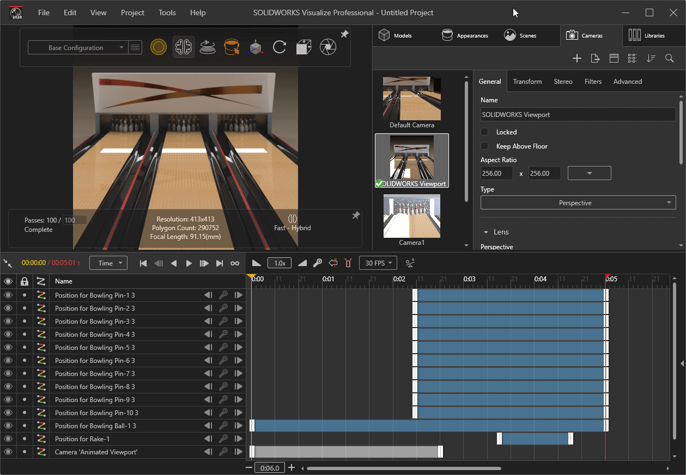
Task: Click the sort cameras icon
Action: coord(651,58)
